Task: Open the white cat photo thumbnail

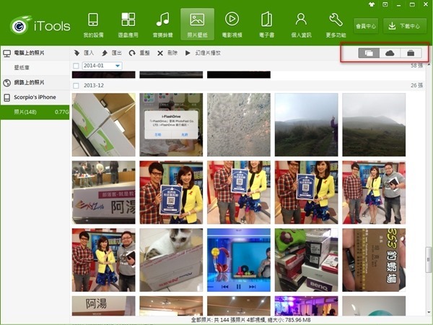Action: click(171, 260)
